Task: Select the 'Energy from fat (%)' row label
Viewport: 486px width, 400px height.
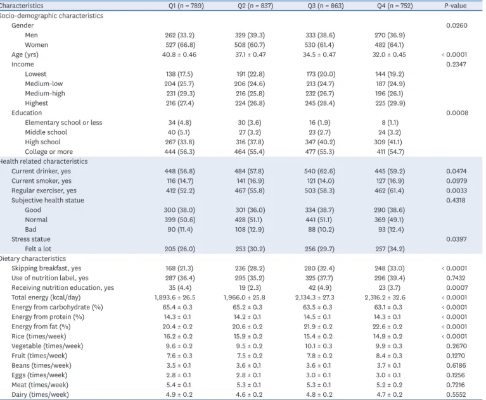Action: click(x=41, y=327)
